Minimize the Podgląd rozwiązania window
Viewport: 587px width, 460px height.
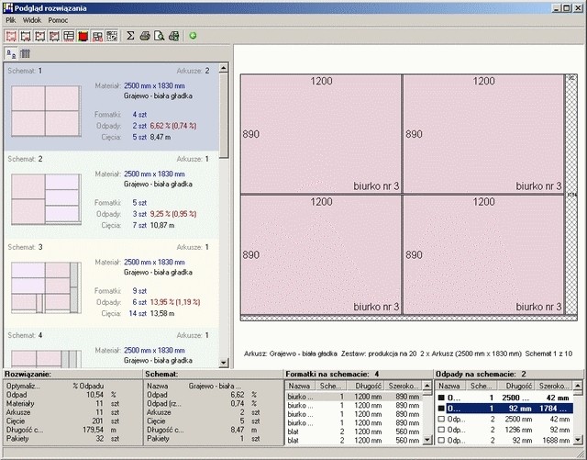pyautogui.click(x=557, y=8)
